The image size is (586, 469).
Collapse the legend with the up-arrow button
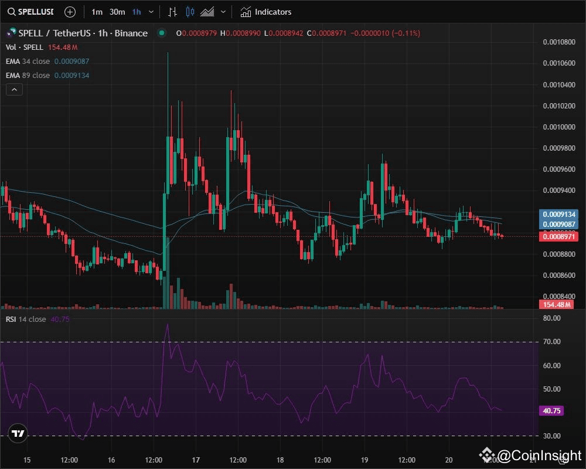click(x=14, y=89)
